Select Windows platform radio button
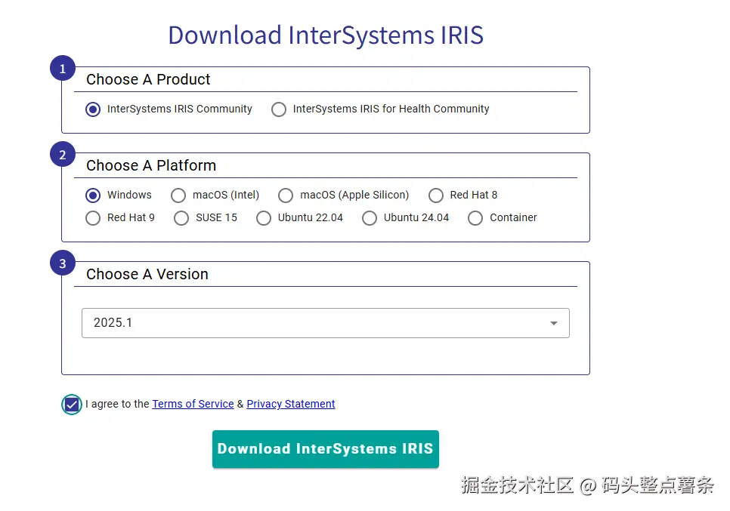This screenshot has width=730, height=511. pos(93,195)
